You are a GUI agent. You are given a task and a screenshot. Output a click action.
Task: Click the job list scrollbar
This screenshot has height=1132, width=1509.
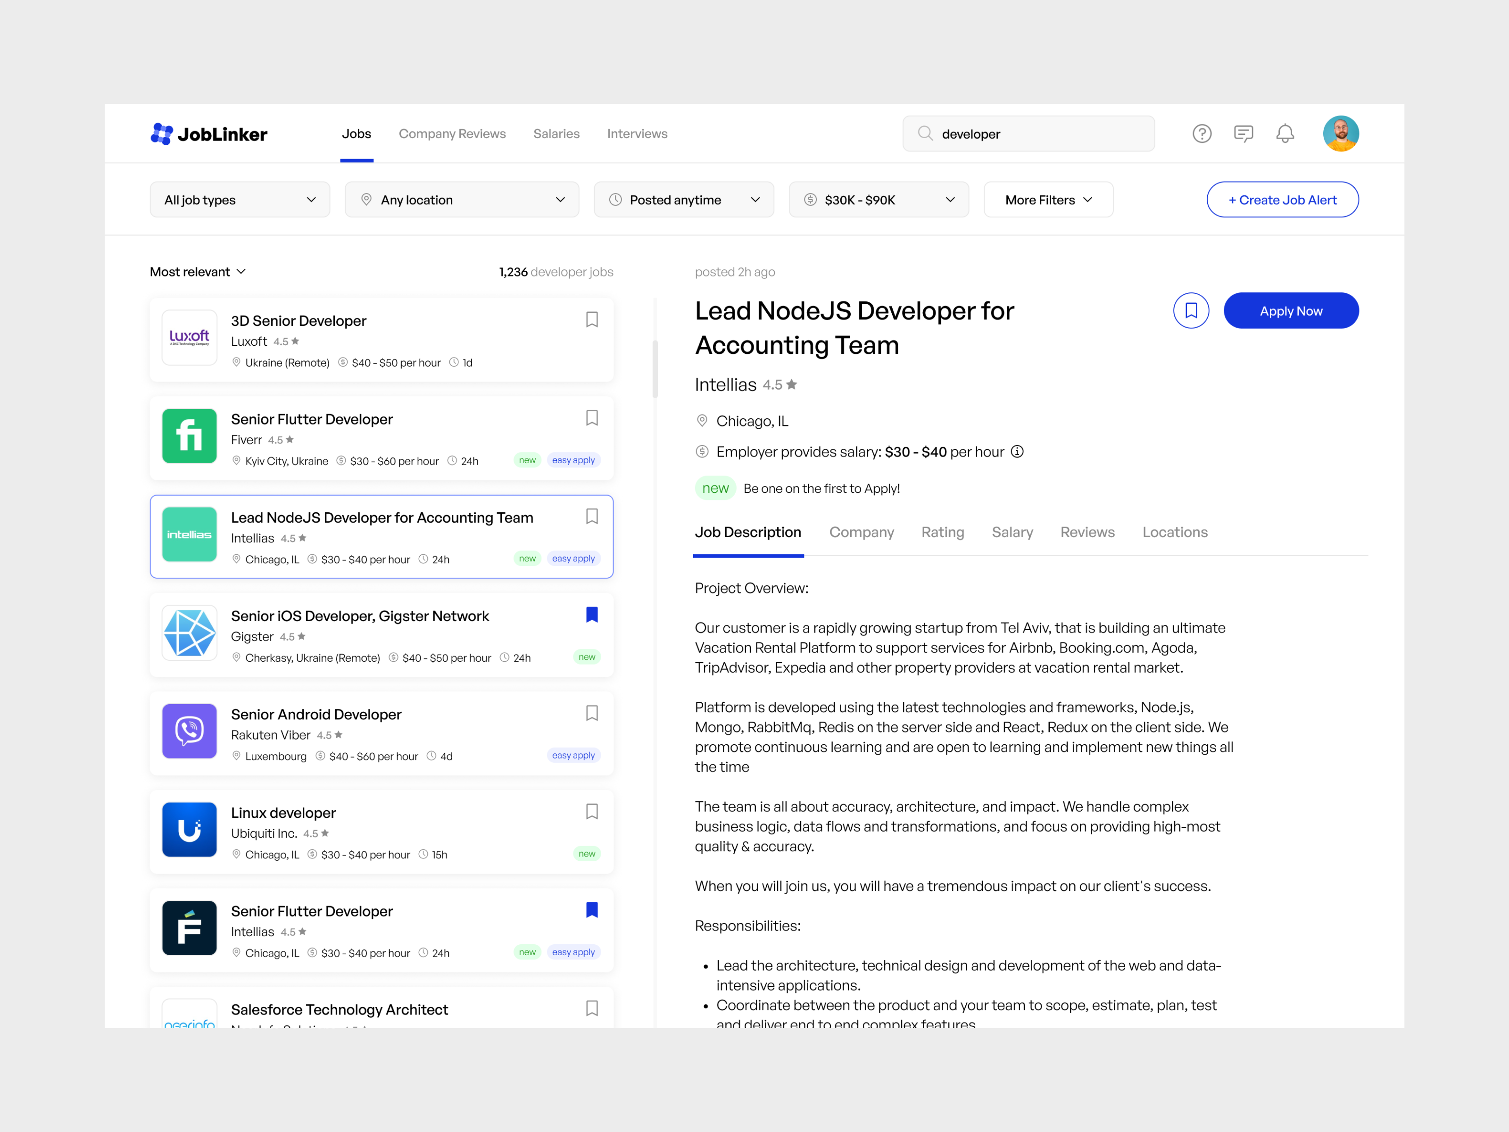655,368
